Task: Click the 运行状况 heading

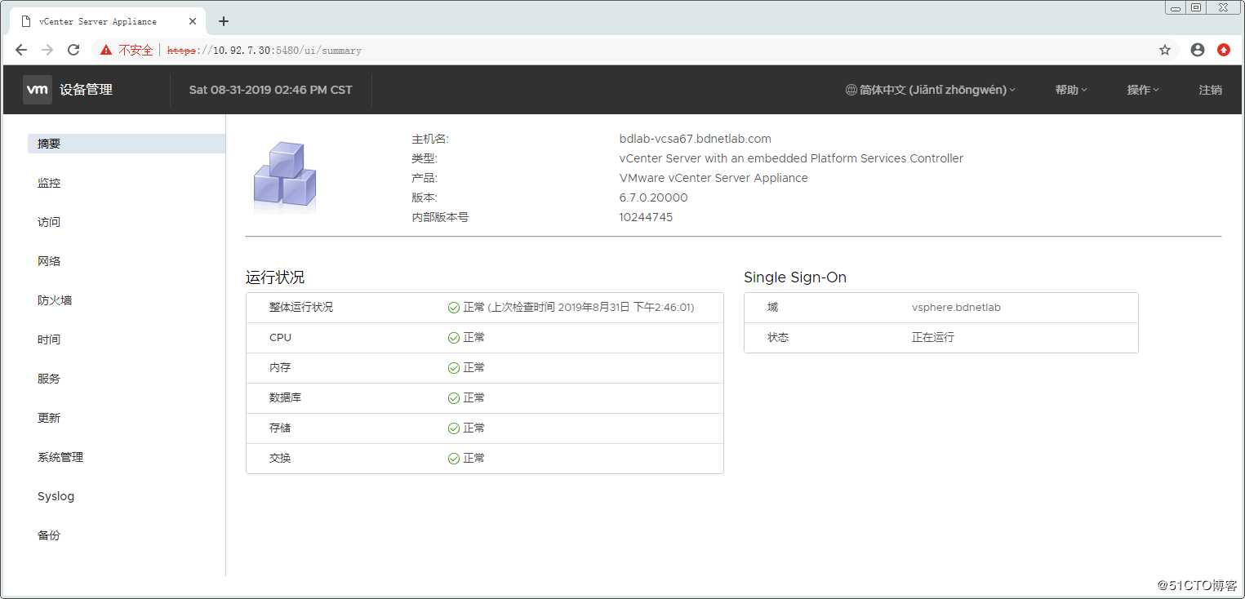Action: point(275,277)
